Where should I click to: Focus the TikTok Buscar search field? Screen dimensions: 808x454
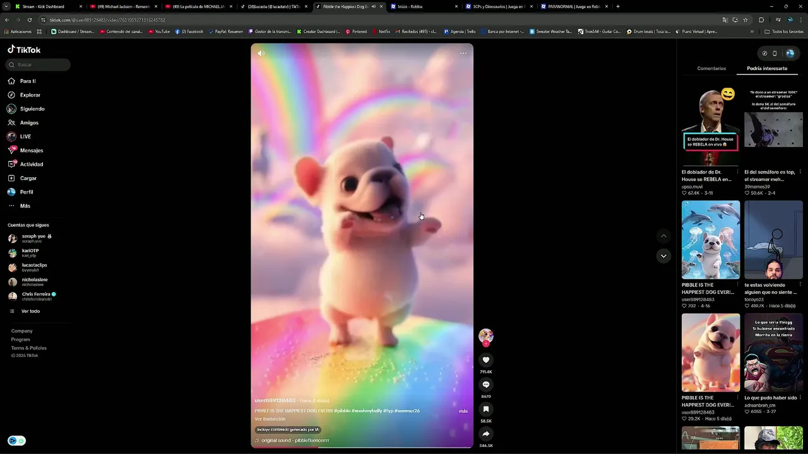39,65
